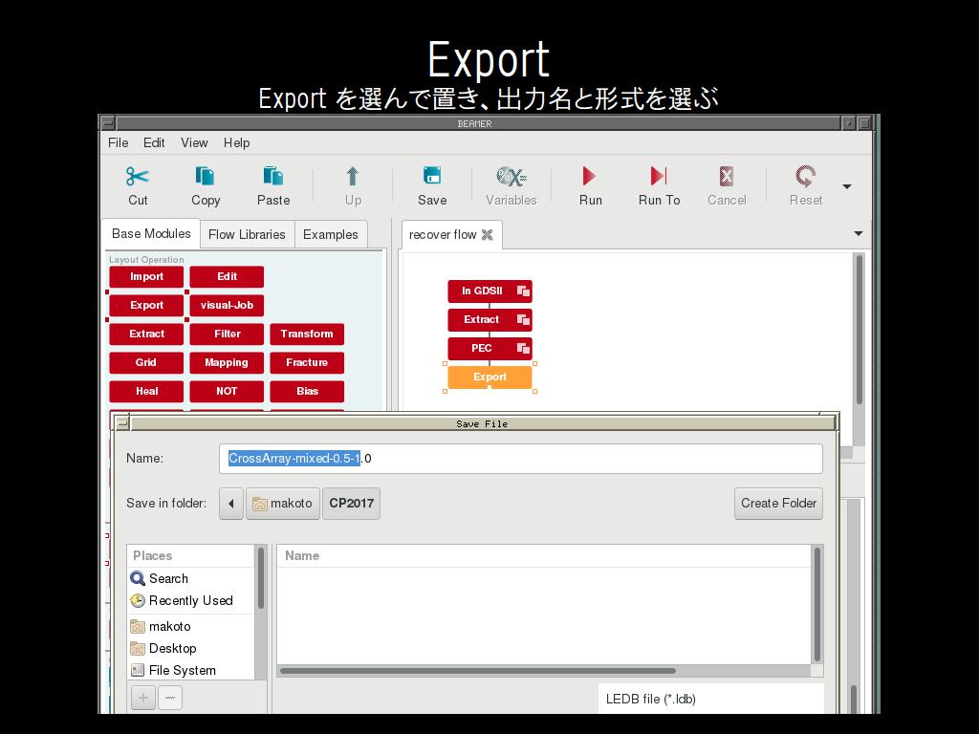
Task: Click the add bookmark plus button
Action: click(143, 697)
